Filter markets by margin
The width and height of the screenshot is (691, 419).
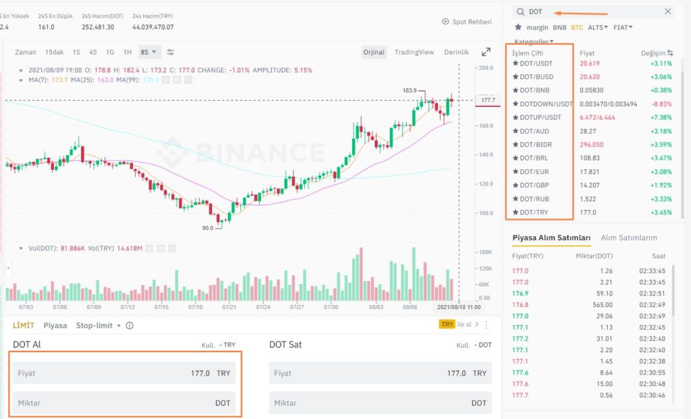coord(537,27)
